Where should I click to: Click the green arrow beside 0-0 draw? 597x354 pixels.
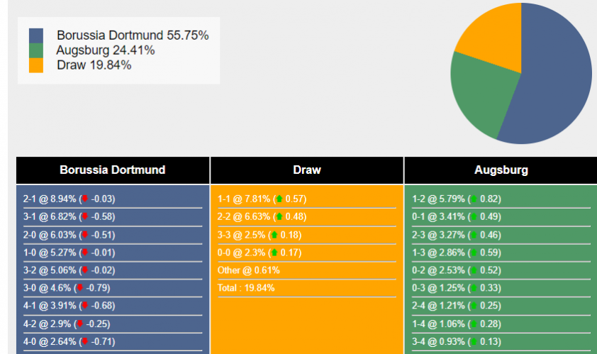coord(274,253)
